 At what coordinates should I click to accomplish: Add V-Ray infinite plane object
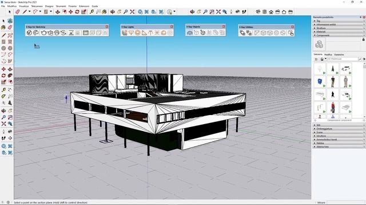(x=190, y=33)
